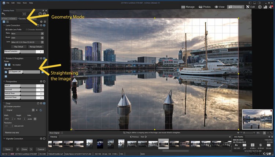This screenshot has height=157, width=275.
Task: Open the Lens dropdown for Nikkor 24-70mm
Action: 27,42
